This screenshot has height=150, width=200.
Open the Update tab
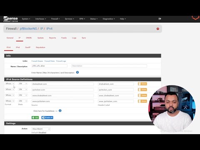pos(40,38)
